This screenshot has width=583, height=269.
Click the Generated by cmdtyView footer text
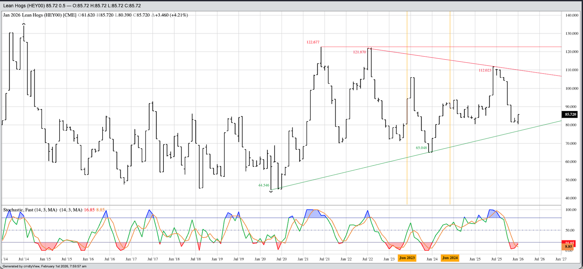(x=44, y=266)
